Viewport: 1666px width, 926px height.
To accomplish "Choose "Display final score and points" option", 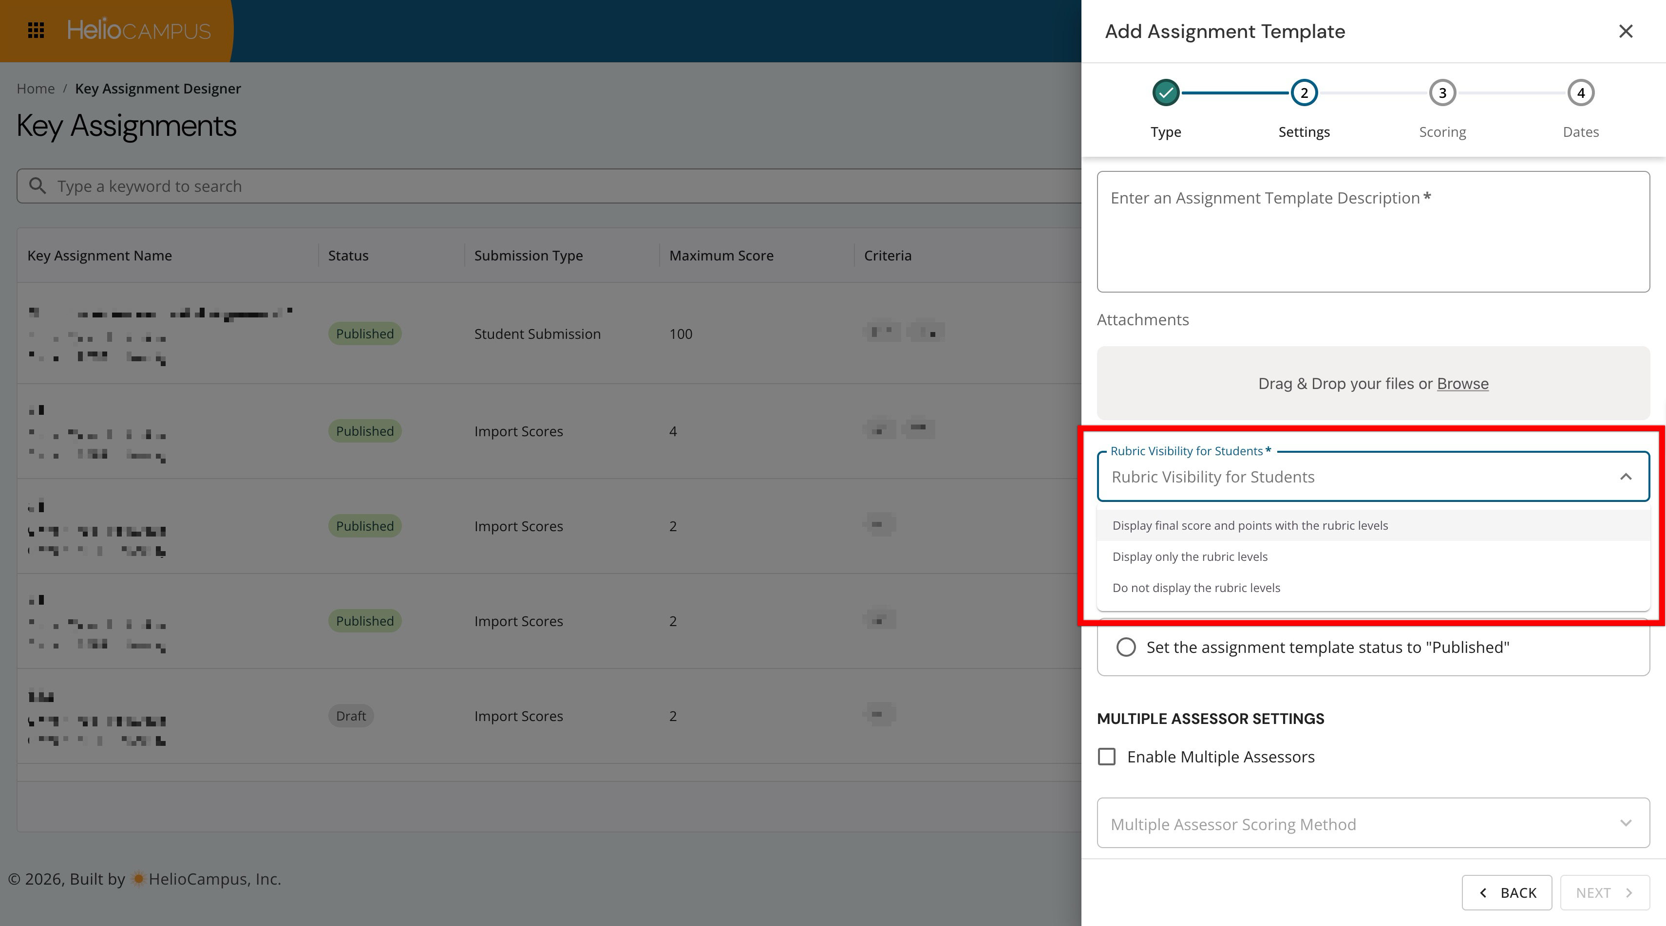I will coord(1249,526).
